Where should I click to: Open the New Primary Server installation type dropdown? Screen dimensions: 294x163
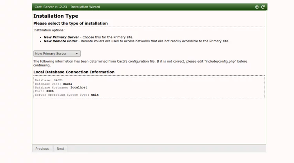[x=56, y=54]
